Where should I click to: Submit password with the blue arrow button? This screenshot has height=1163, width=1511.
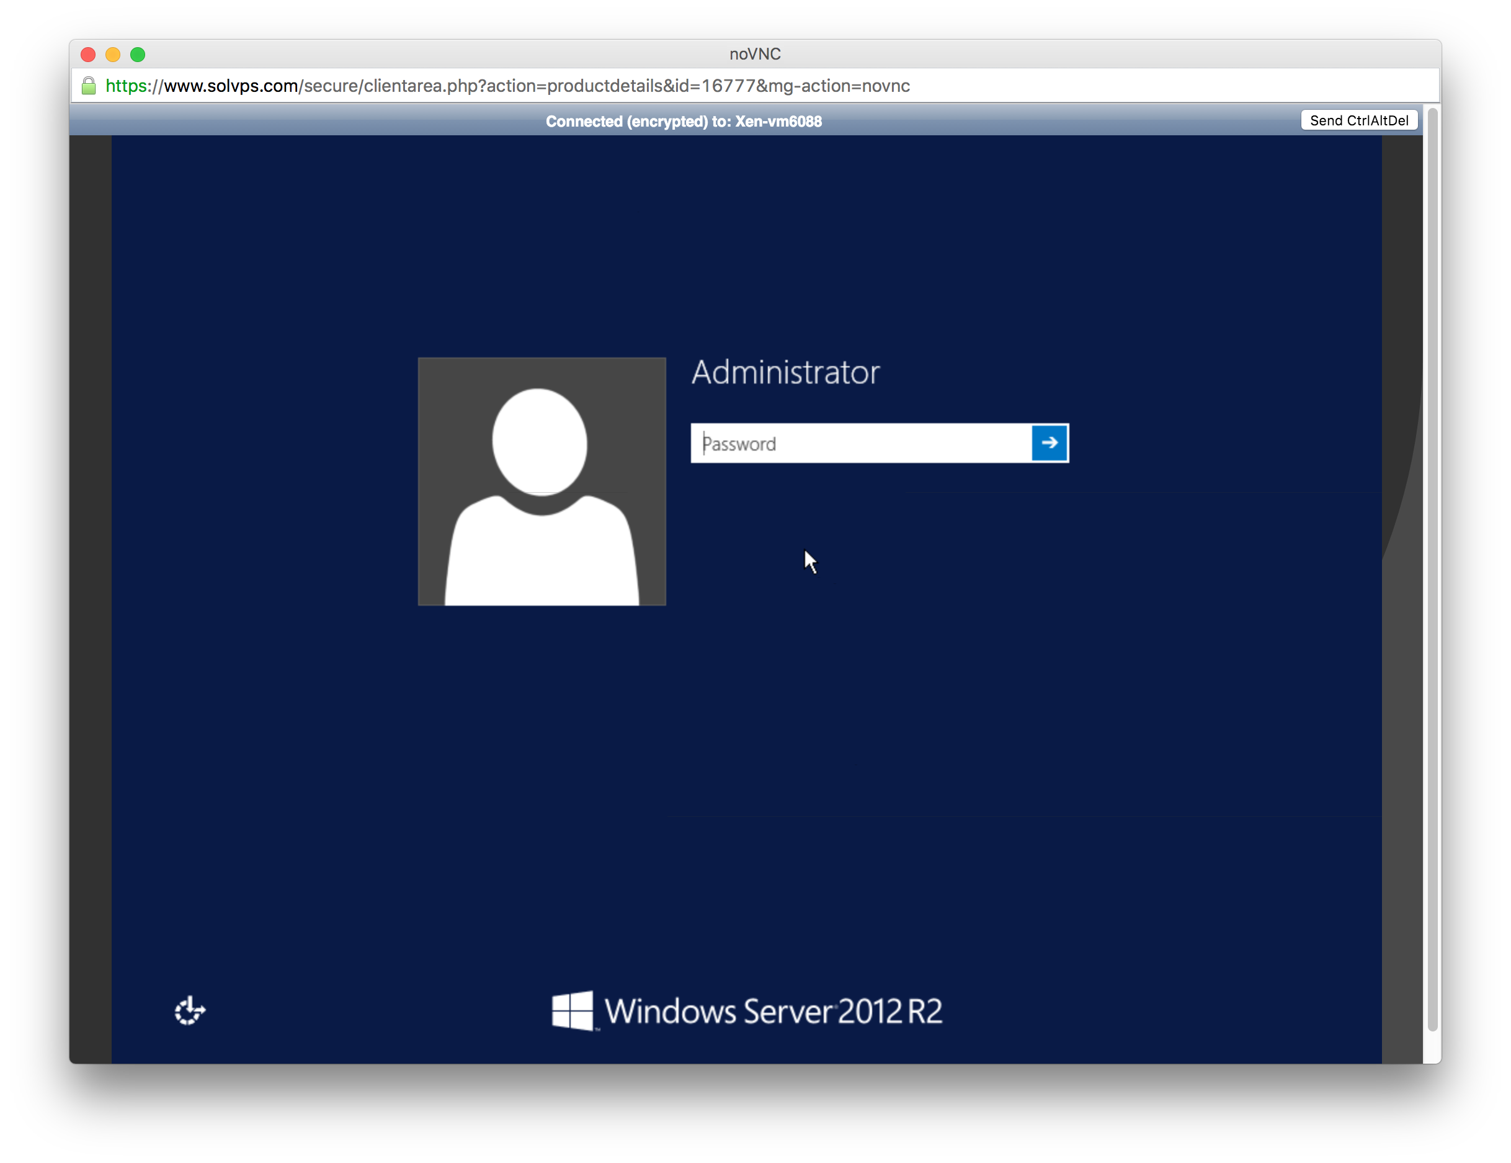(1049, 443)
